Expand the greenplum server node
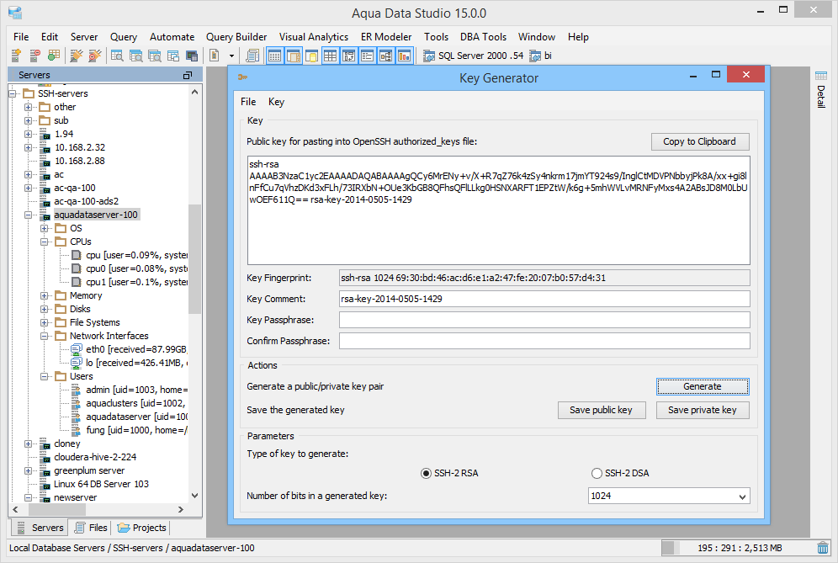Viewport: 838px width, 563px height. [28, 470]
